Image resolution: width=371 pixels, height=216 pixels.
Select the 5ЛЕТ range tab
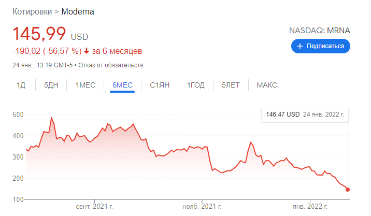click(231, 85)
